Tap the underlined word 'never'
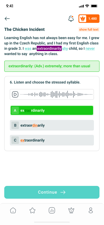 (90, 49)
